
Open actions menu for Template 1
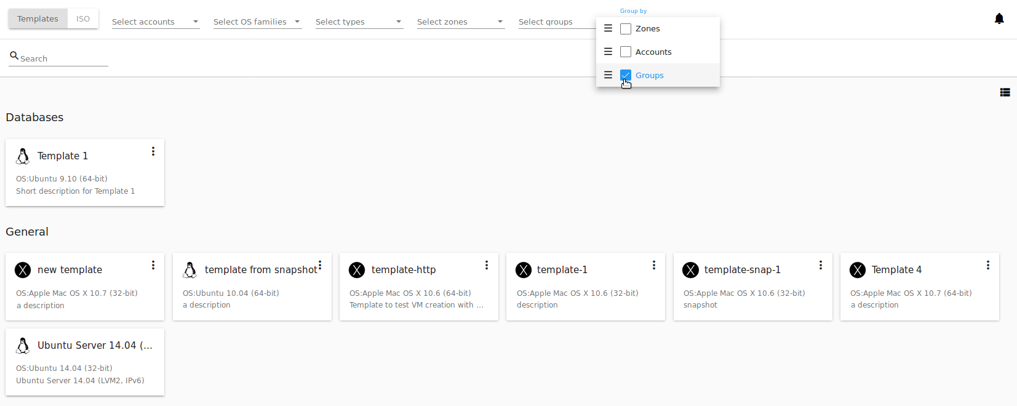pyautogui.click(x=153, y=151)
